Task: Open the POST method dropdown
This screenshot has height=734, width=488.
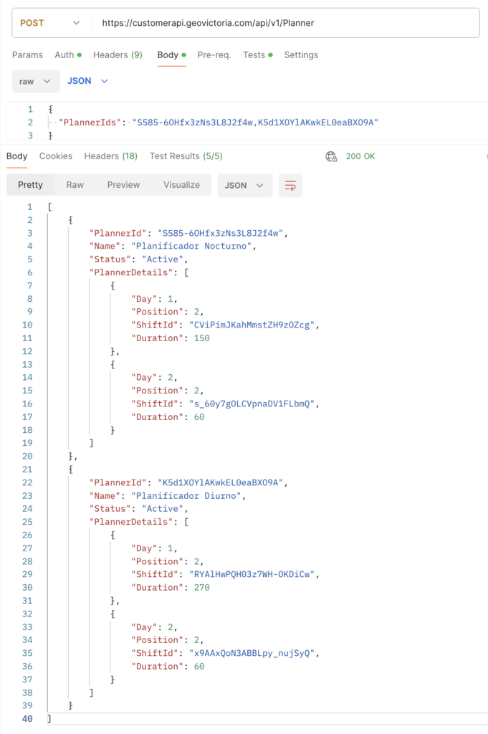Action: (x=50, y=23)
